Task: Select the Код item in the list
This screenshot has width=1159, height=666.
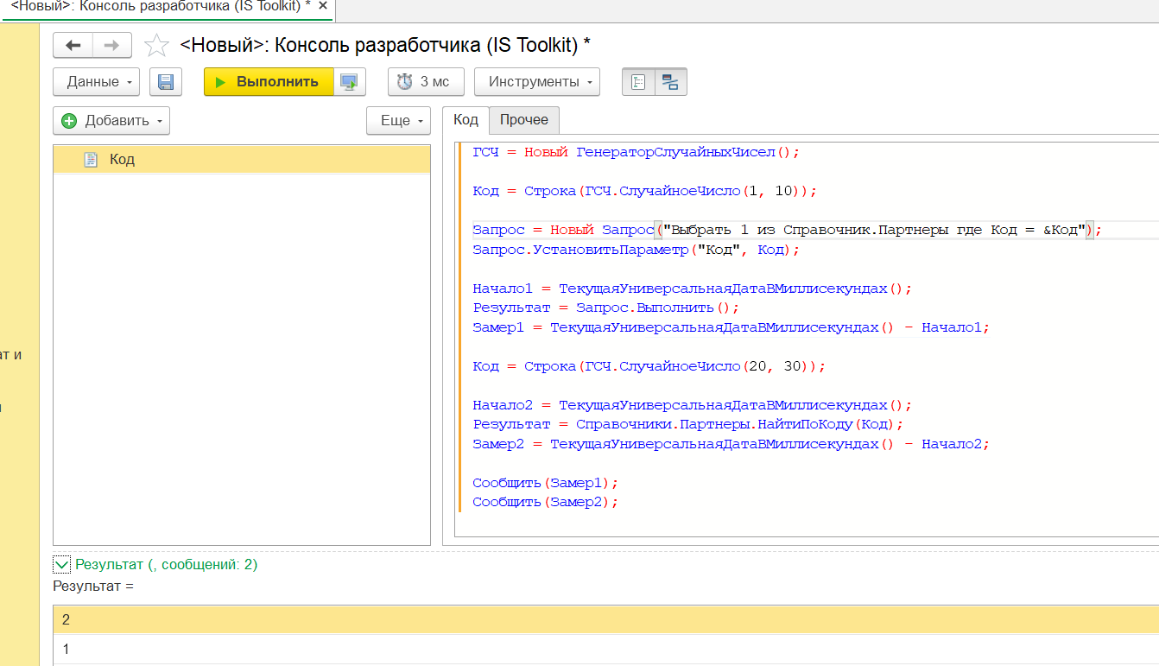Action: click(x=242, y=160)
